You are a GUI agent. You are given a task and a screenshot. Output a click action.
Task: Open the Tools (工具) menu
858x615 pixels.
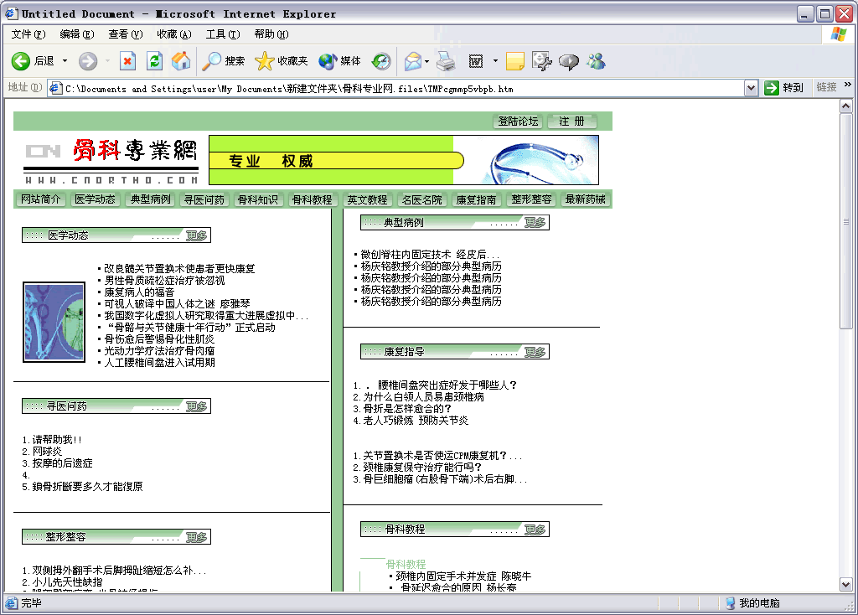coord(223,34)
